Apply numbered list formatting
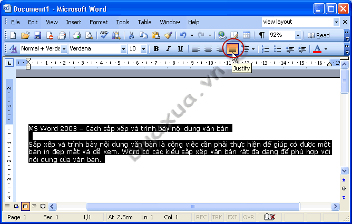This screenshot has width=352, height=224. [266, 48]
